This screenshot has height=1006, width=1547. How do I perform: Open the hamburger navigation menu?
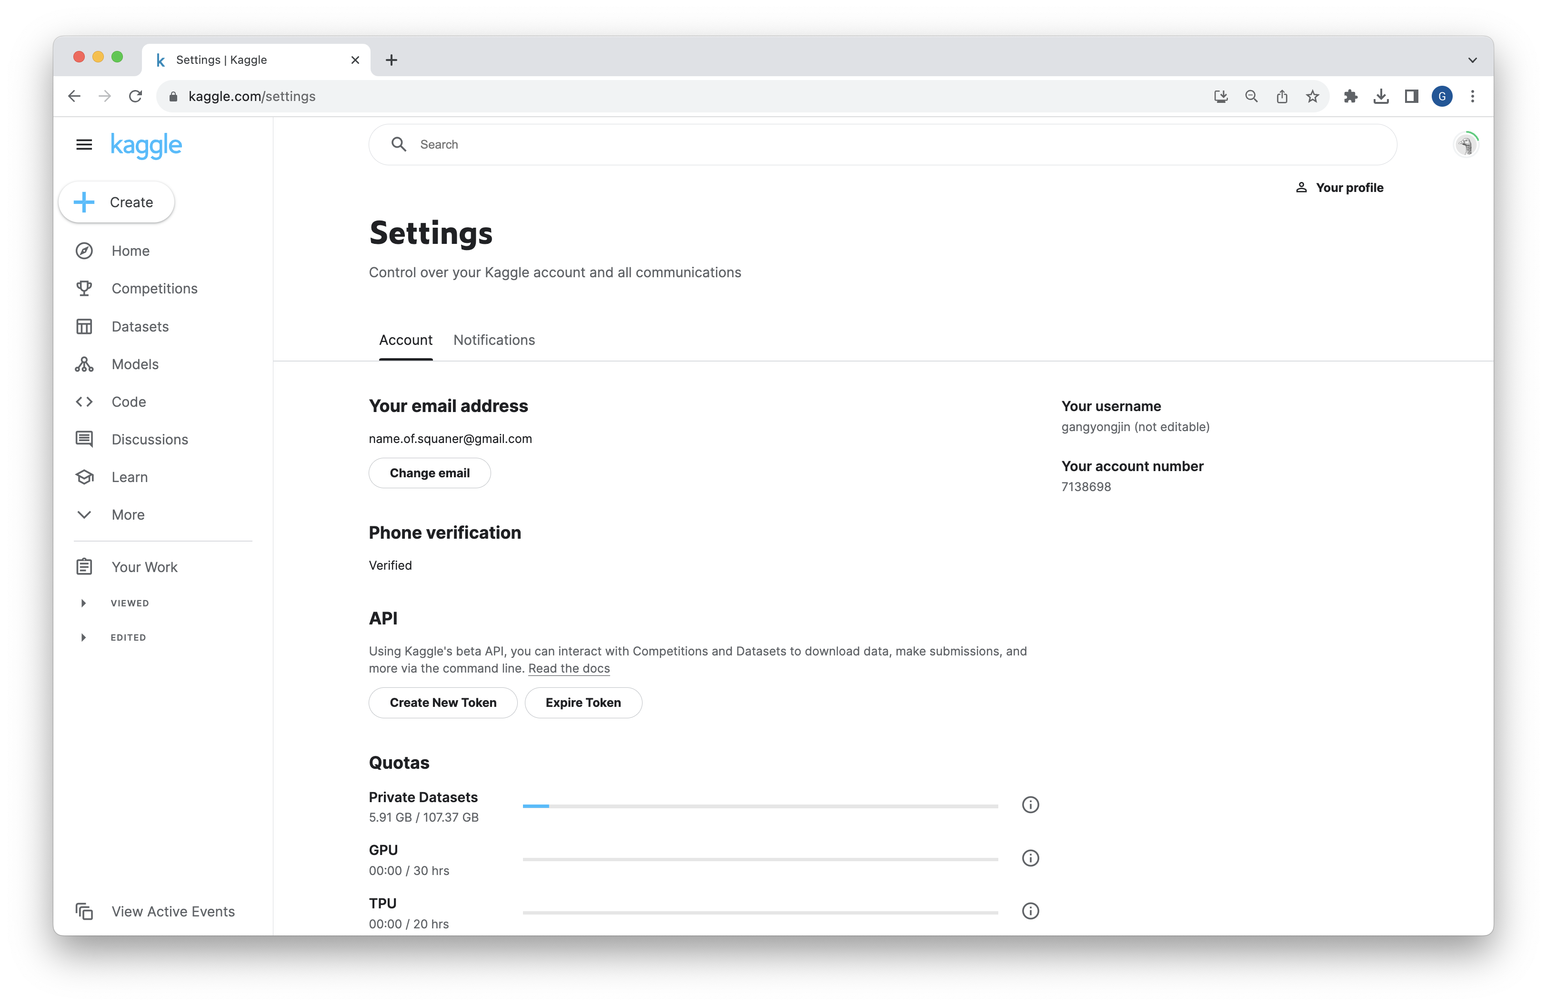coord(84,144)
